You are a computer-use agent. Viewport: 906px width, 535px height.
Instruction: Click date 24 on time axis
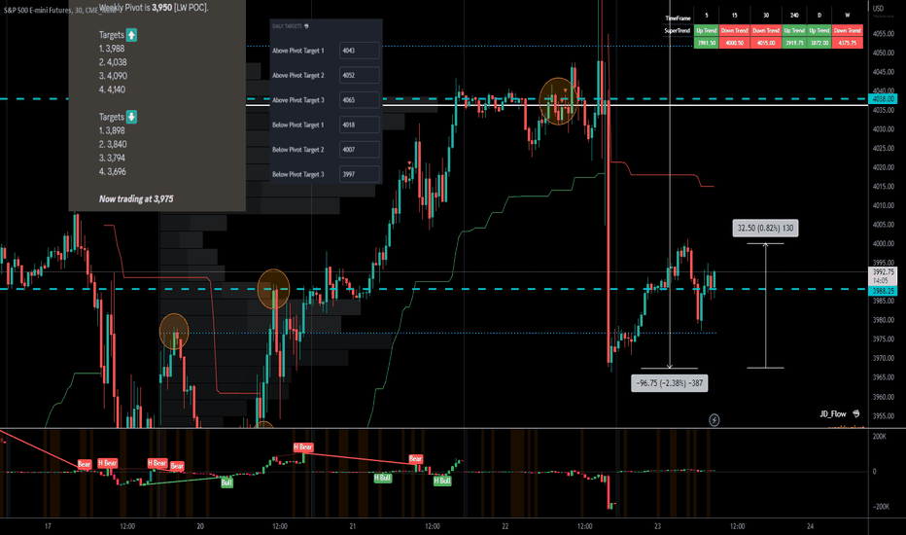(810, 526)
